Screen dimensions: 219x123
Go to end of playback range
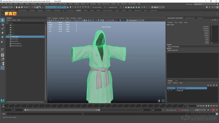pyautogui.click(x=217, y=106)
